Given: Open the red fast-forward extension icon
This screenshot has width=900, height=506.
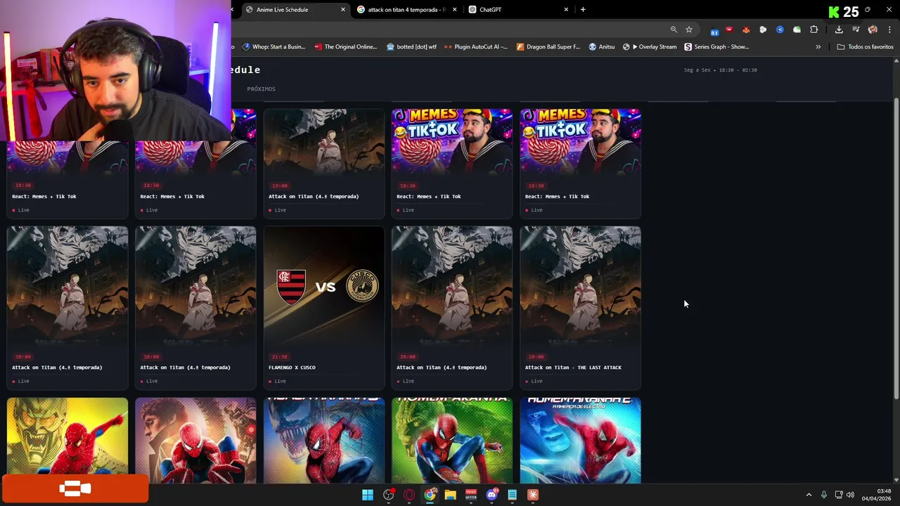Looking at the screenshot, I should click(729, 30).
